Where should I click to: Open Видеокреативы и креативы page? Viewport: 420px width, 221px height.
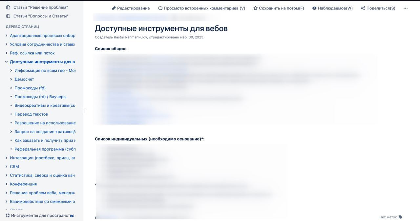pos(45,105)
